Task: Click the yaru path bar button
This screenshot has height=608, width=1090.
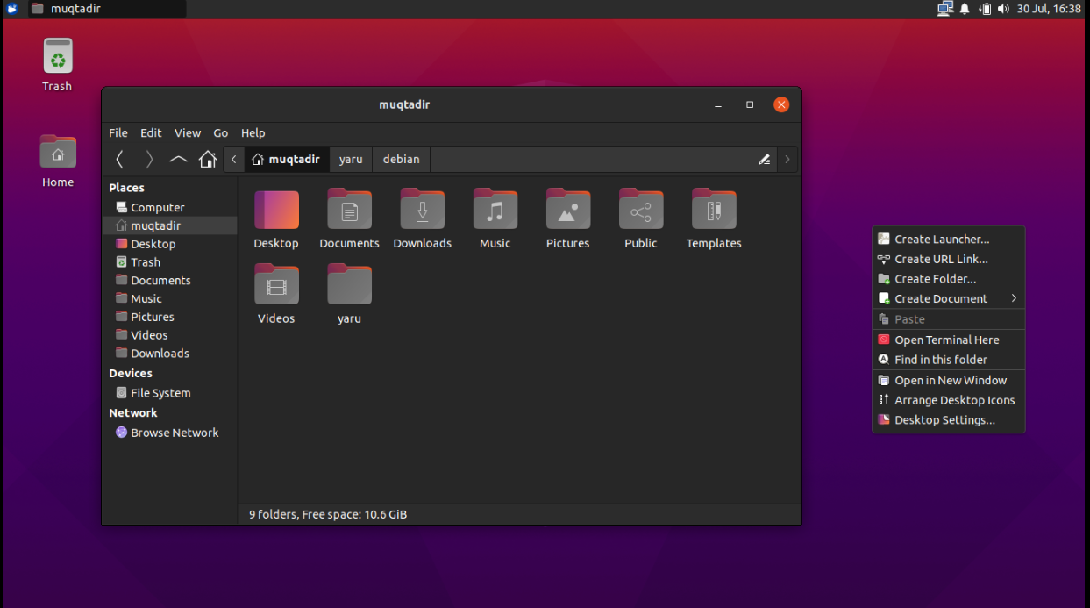Action: tap(351, 159)
